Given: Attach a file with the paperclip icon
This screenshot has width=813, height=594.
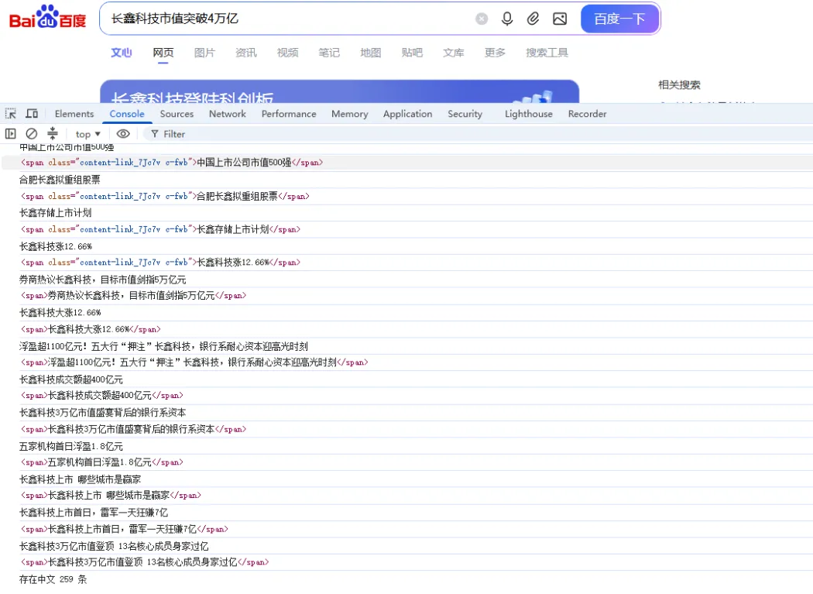Looking at the screenshot, I should (533, 19).
